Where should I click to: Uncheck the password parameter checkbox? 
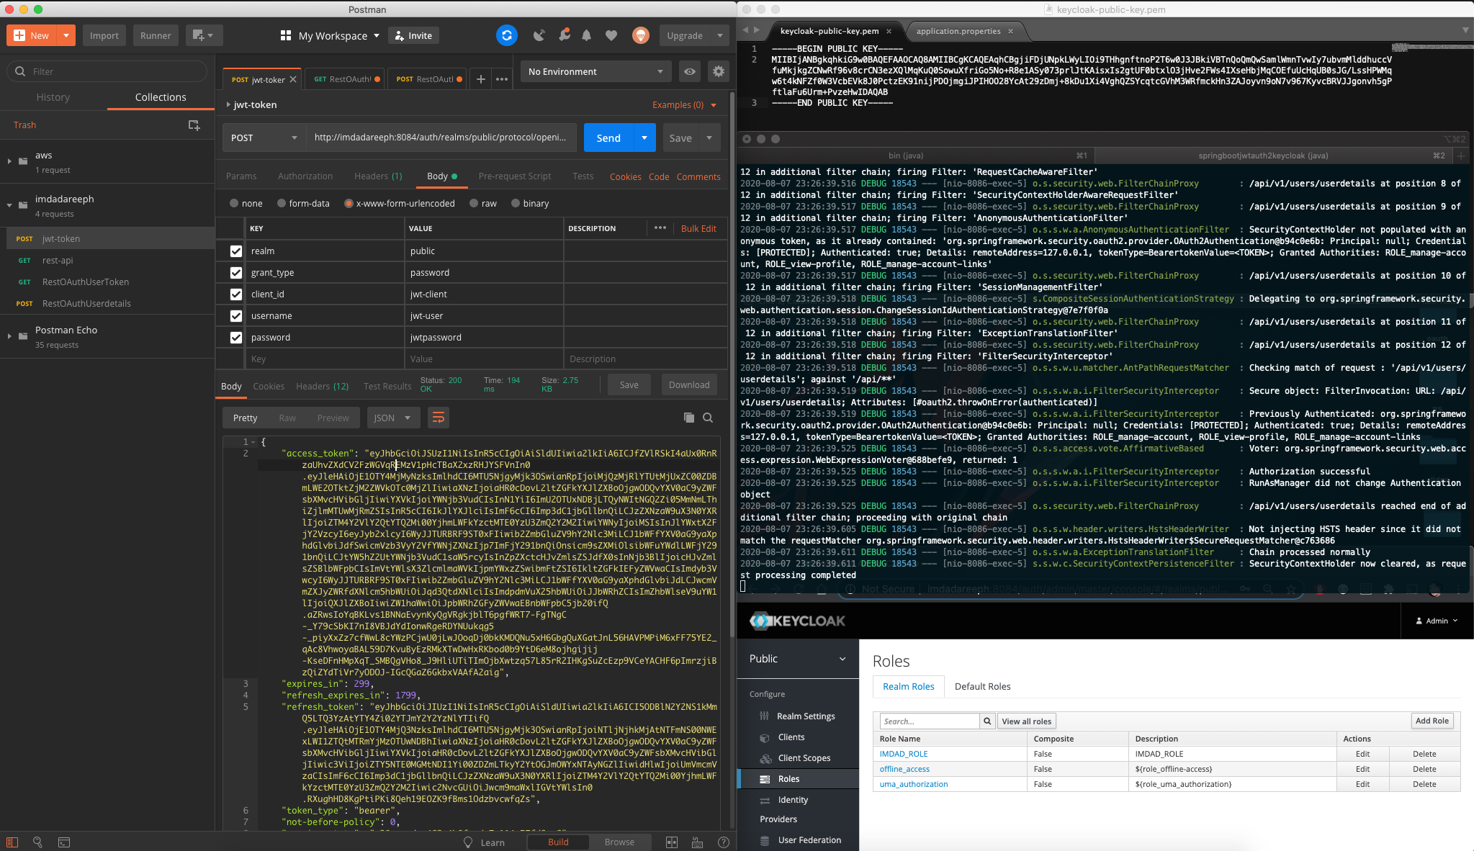[x=235, y=338]
